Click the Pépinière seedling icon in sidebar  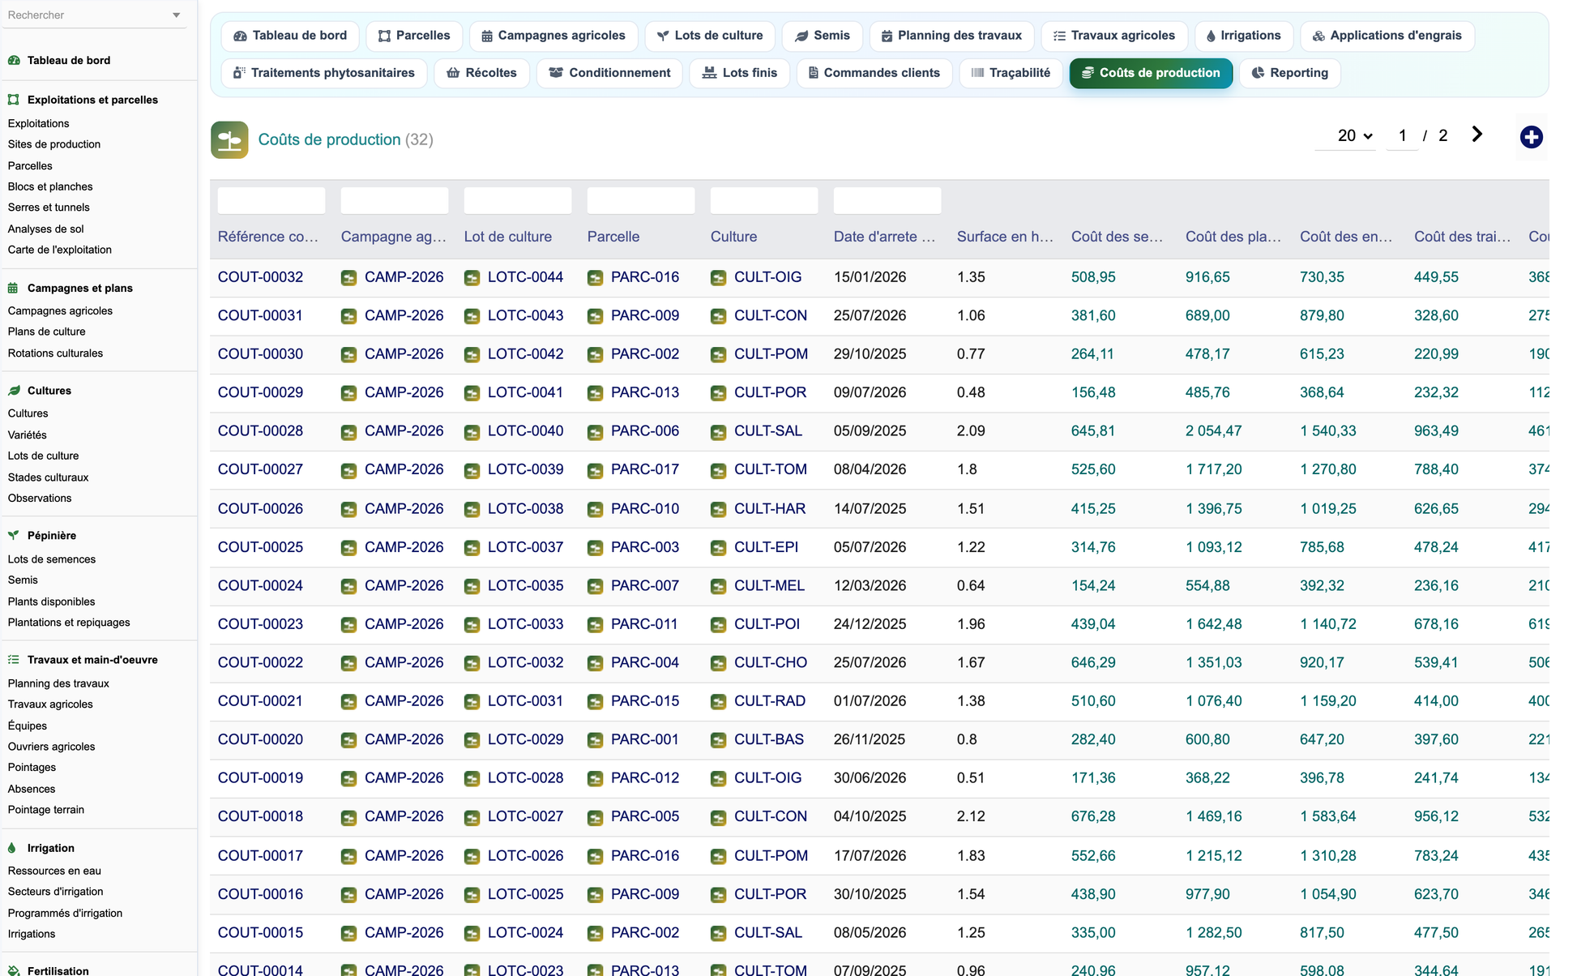(x=13, y=535)
